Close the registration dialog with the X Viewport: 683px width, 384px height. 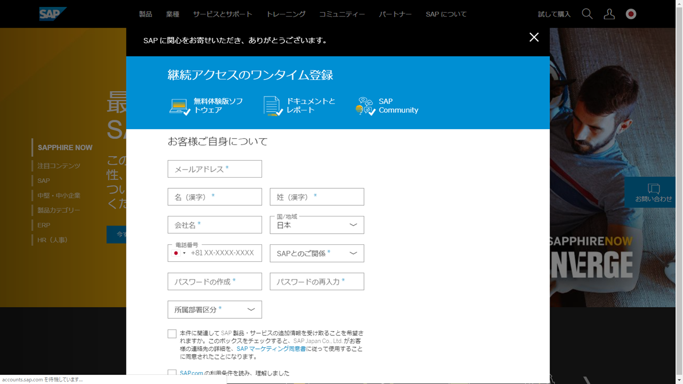pyautogui.click(x=534, y=37)
